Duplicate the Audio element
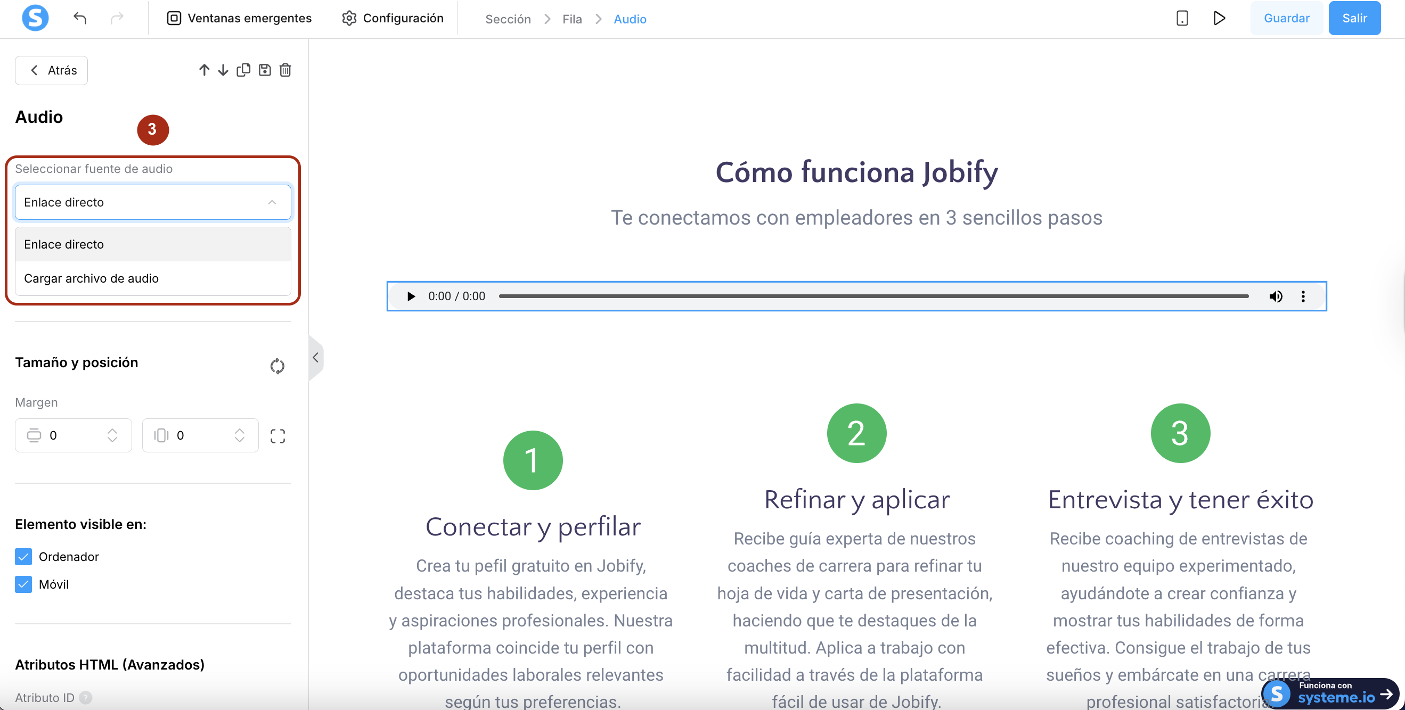The image size is (1405, 710). [243, 70]
